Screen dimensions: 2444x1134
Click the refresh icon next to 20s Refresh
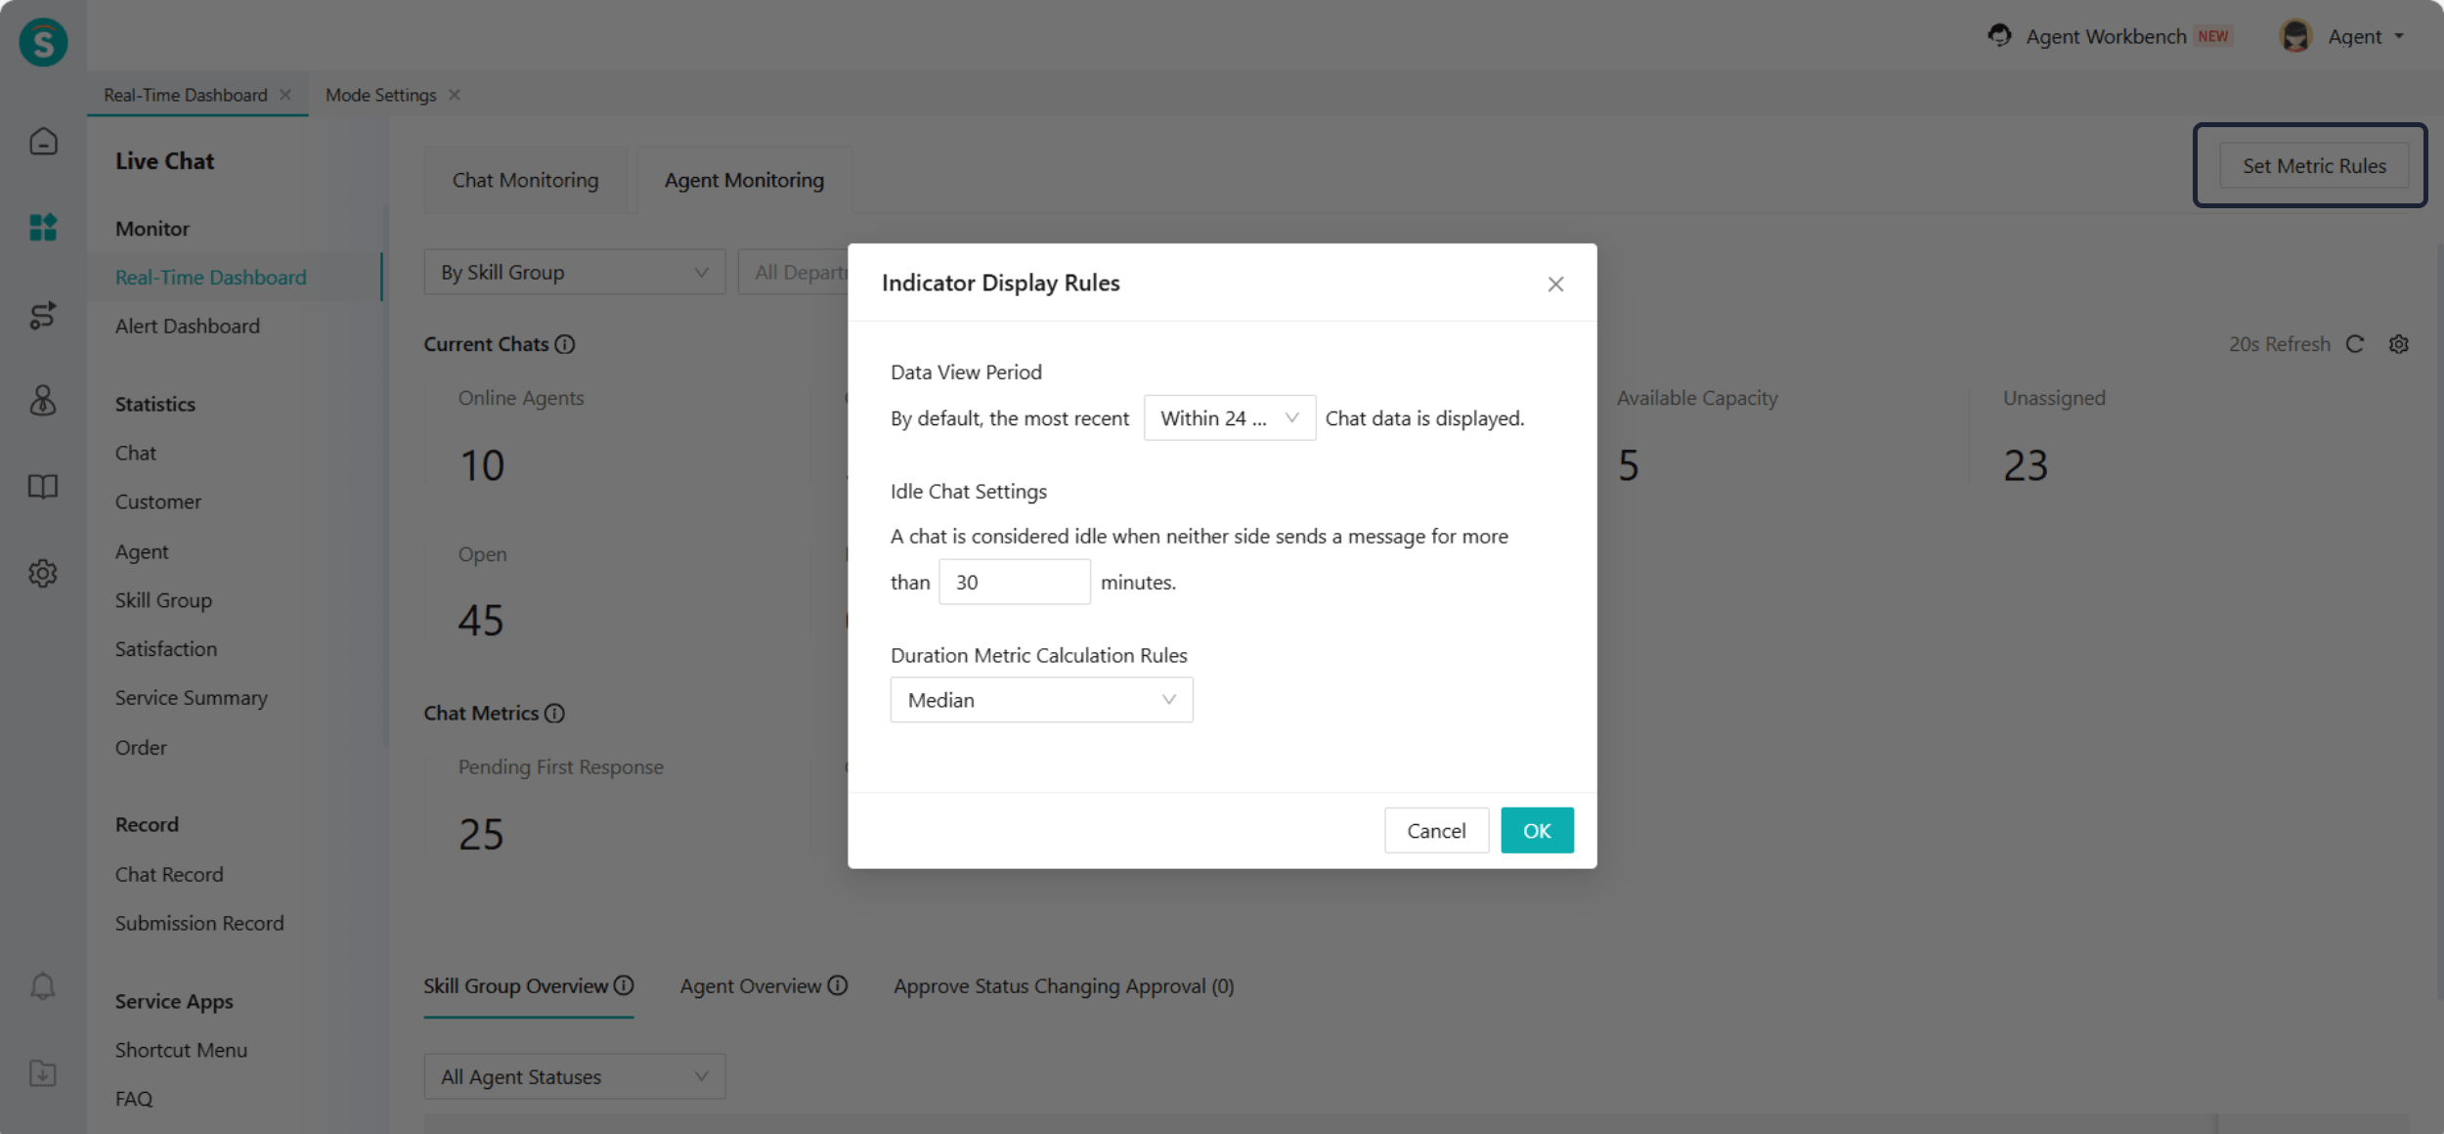pyautogui.click(x=2355, y=344)
